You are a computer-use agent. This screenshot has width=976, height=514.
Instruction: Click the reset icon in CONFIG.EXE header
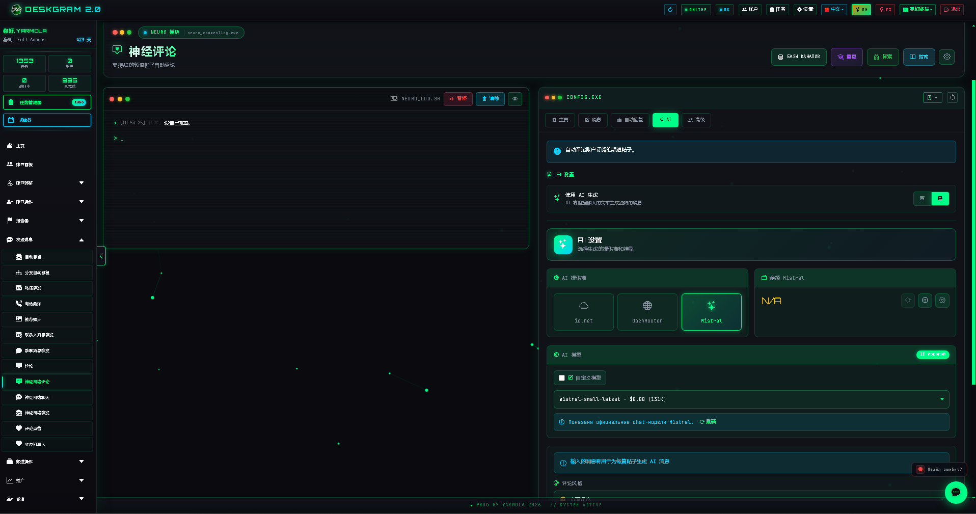952,97
